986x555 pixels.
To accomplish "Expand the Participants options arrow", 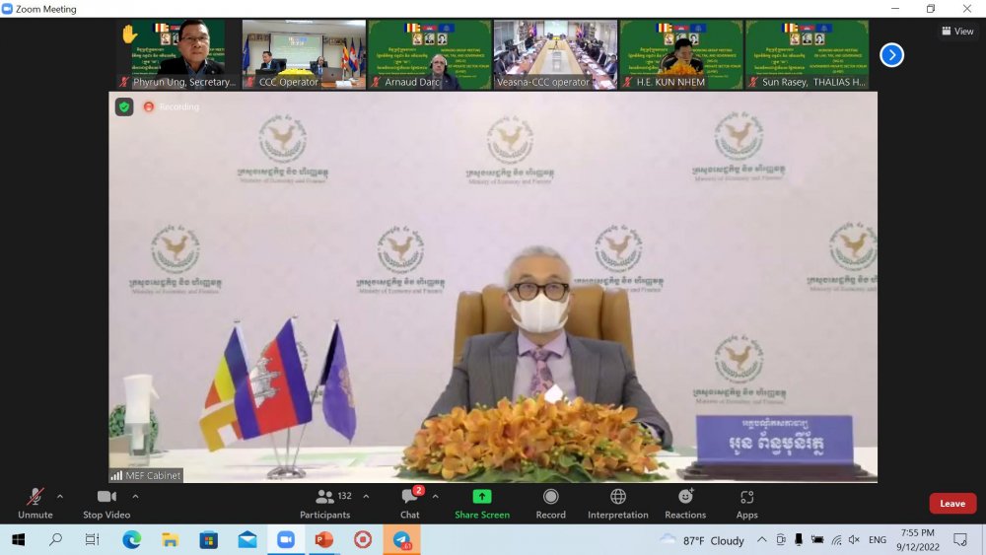I will click(x=366, y=497).
